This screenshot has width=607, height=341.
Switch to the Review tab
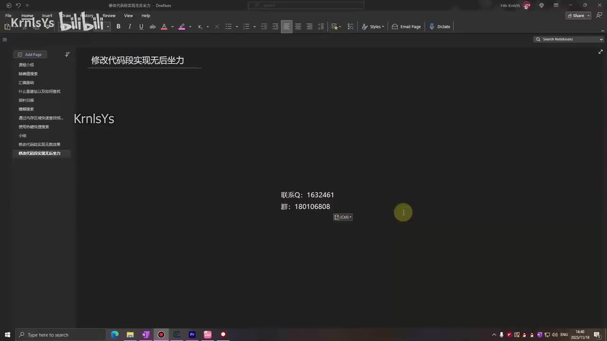(x=109, y=16)
